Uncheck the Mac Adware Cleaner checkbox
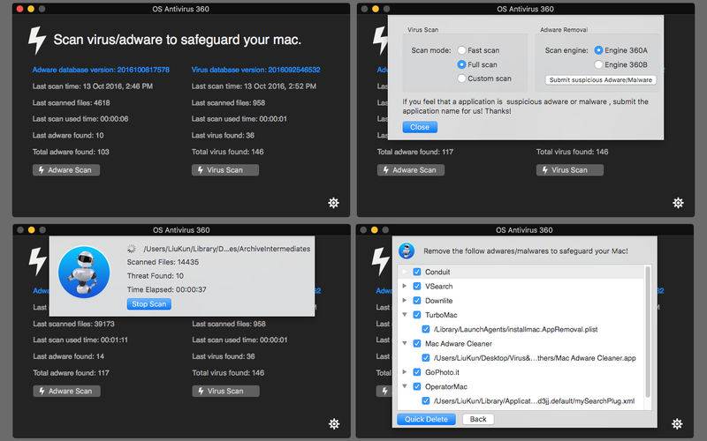This screenshot has width=707, height=441. (417, 344)
